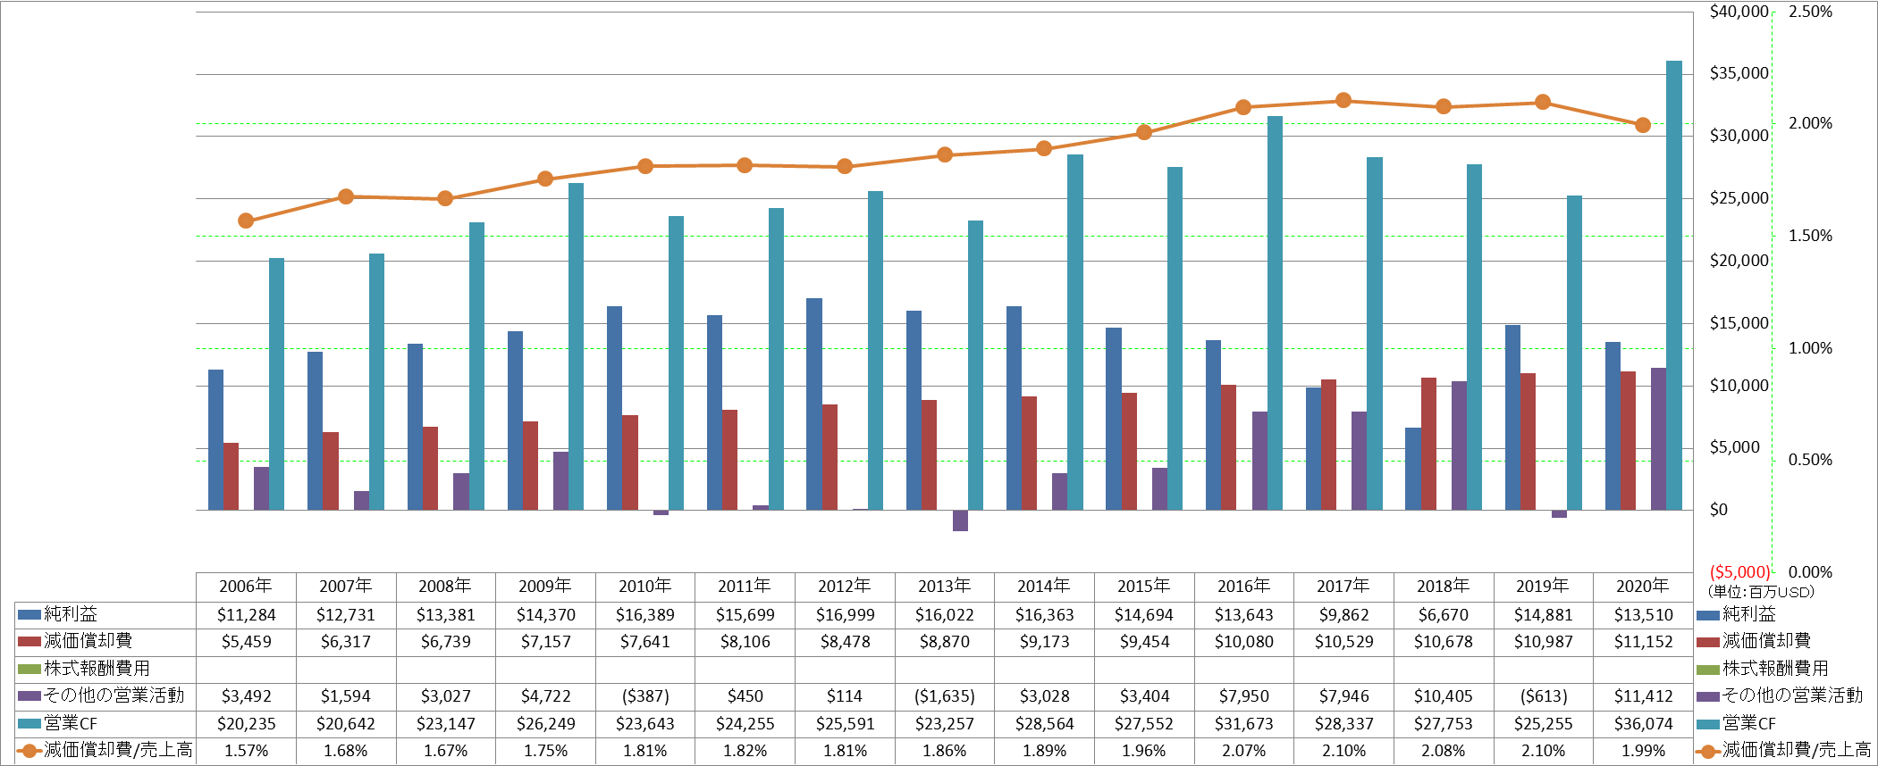The image size is (1878, 766).
Task: Click the 2016年 teal 営業CF bar
Action: click(1275, 313)
